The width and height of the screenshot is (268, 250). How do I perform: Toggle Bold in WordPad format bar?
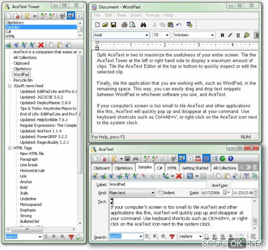point(222,35)
